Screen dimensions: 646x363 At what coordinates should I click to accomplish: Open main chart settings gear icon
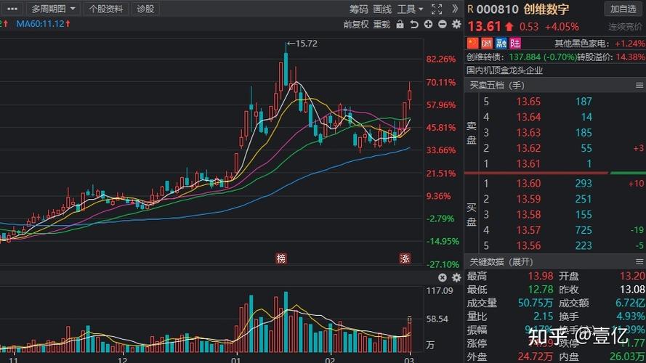(456, 24)
